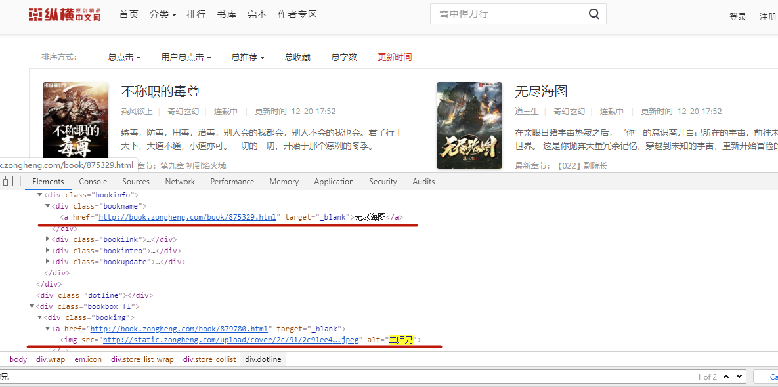Switch to the Audits tab
Image resolution: width=778 pixels, height=387 pixels.
click(423, 182)
